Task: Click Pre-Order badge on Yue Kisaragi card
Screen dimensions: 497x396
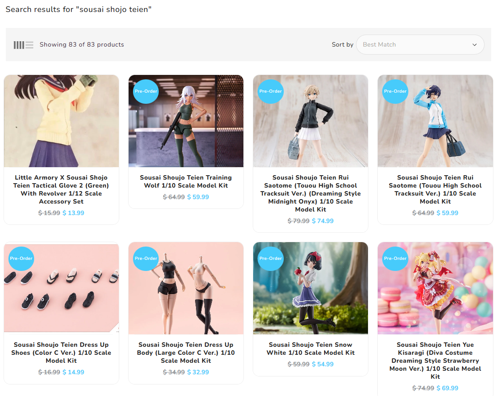Action: [x=395, y=259]
